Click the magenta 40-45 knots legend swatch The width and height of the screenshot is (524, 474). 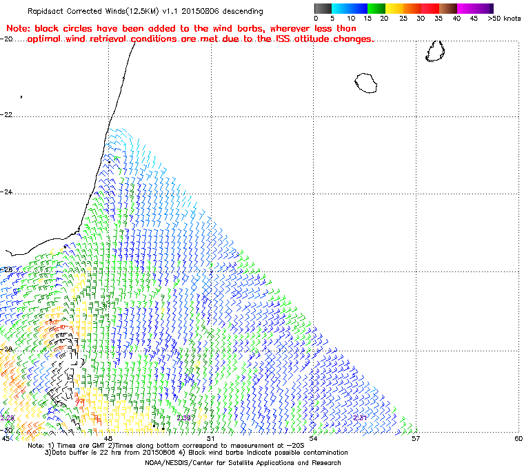point(466,8)
